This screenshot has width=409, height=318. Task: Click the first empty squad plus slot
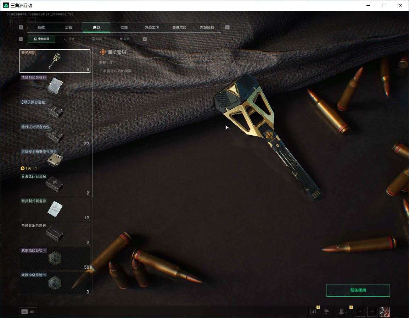point(360,312)
